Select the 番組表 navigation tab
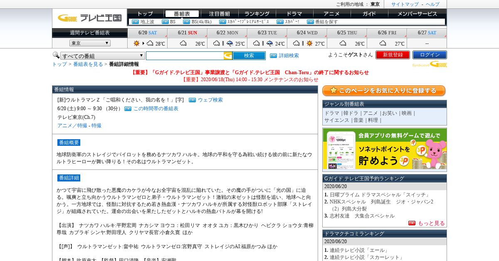This screenshot has height=261, width=499. tap(182, 14)
